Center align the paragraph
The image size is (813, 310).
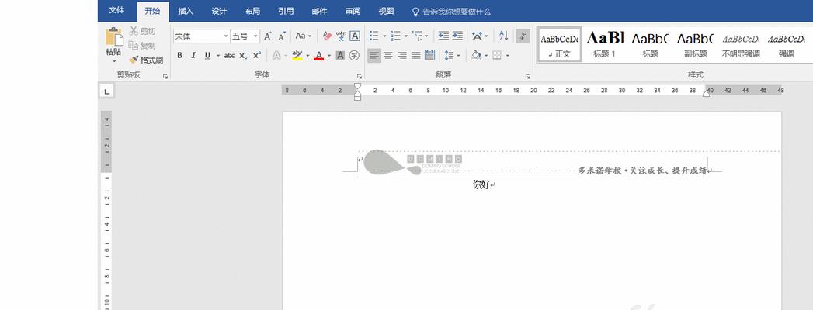(387, 55)
